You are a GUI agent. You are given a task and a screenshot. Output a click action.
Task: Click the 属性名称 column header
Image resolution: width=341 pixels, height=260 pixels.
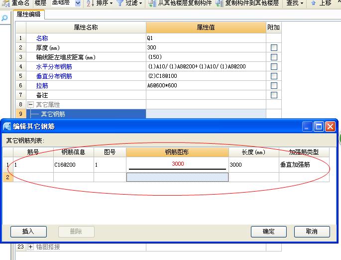(86, 27)
